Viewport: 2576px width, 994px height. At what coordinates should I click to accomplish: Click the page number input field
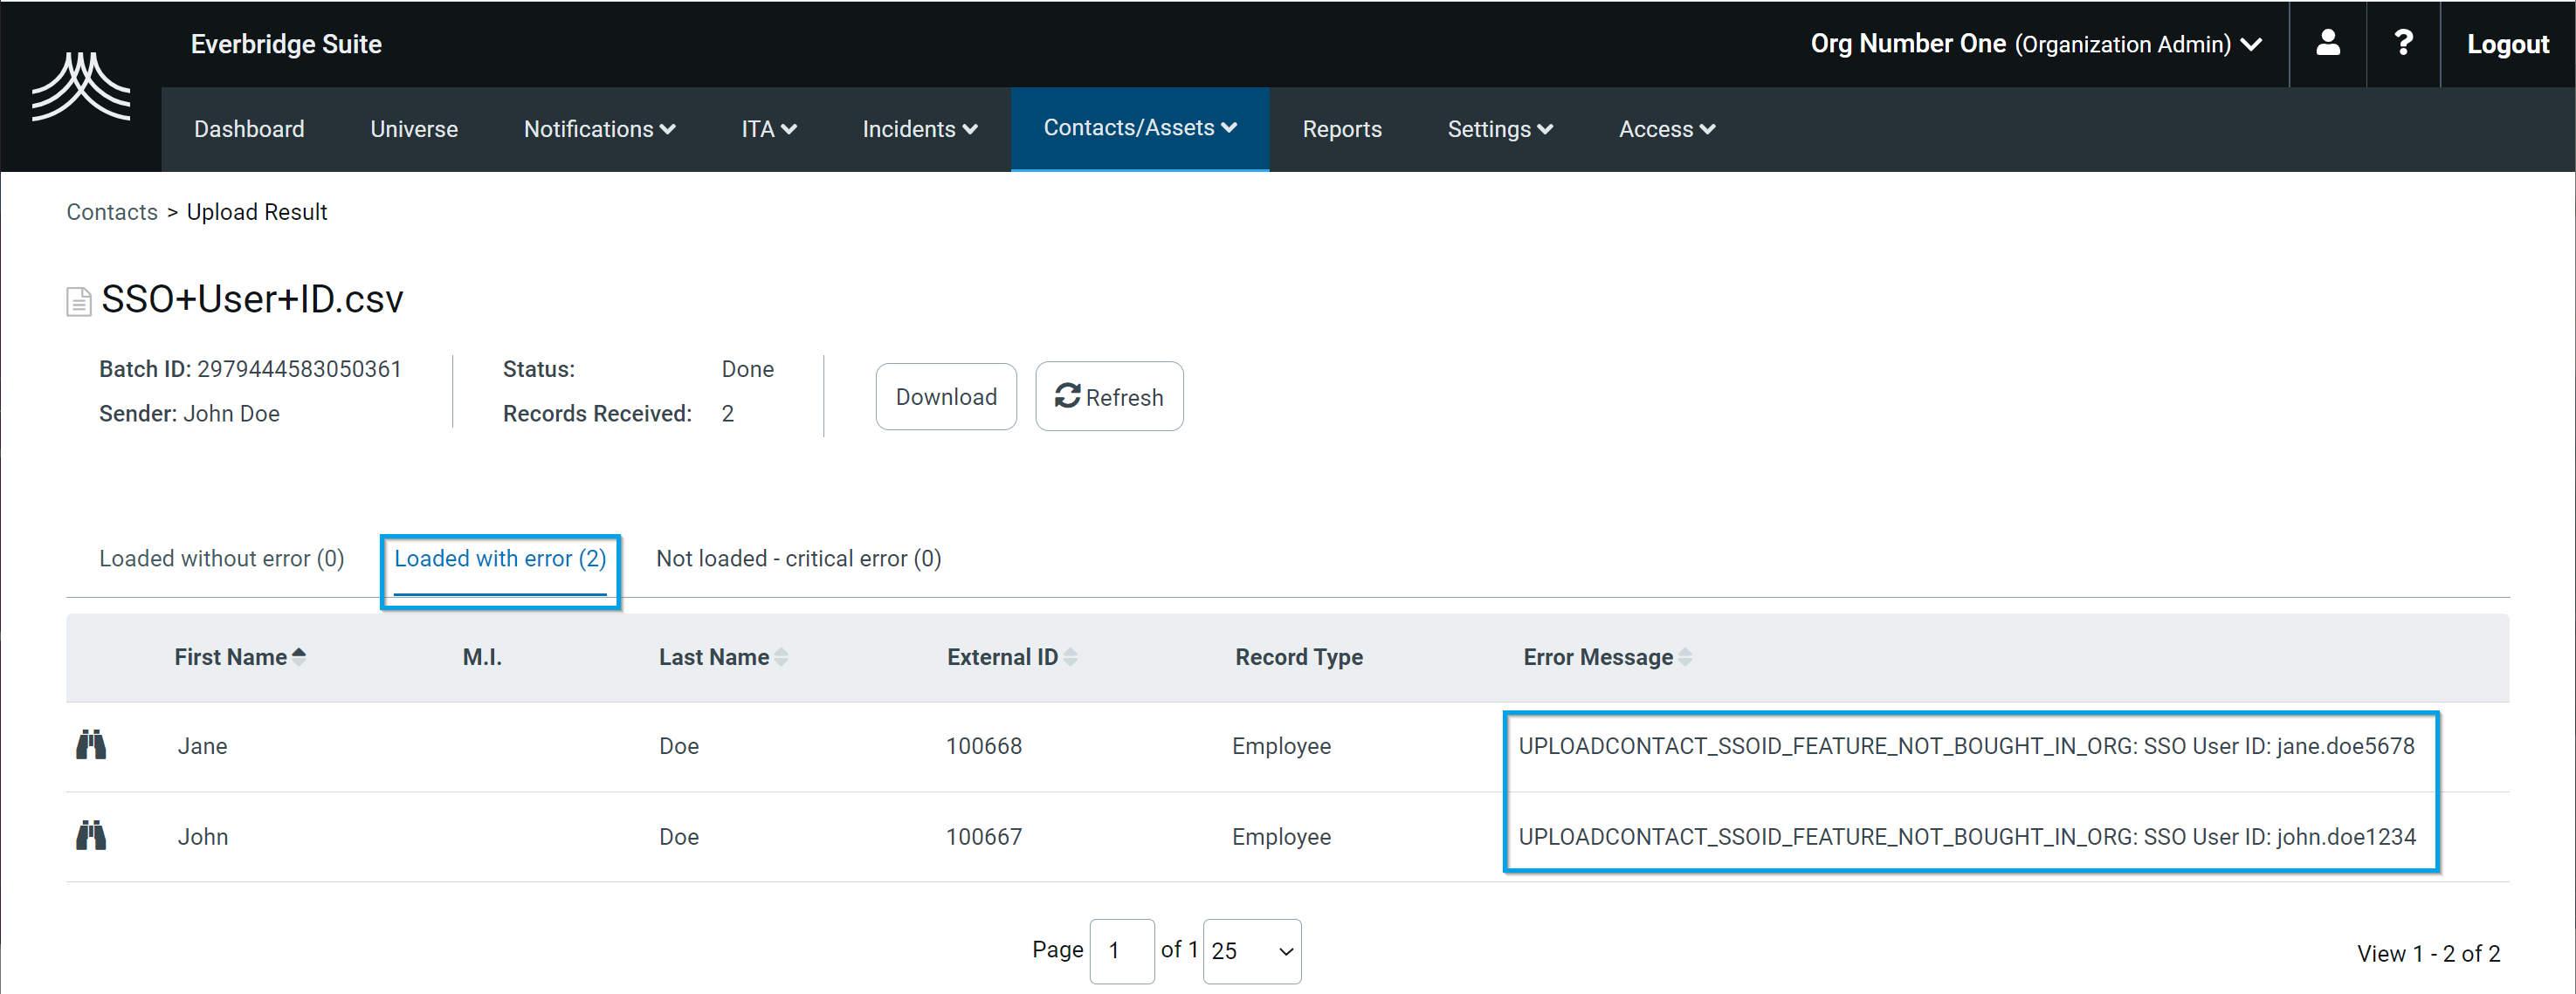tap(1121, 950)
